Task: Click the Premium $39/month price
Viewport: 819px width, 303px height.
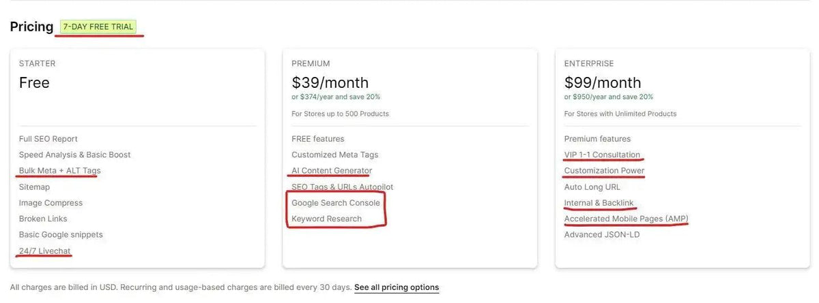Action: click(330, 83)
